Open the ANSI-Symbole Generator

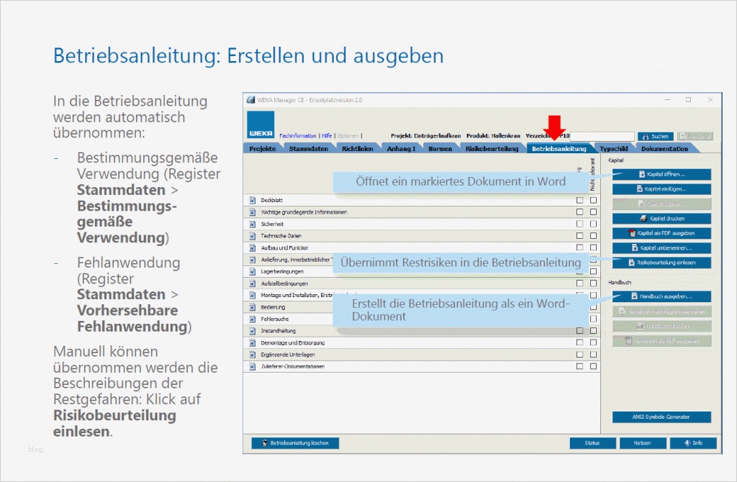click(660, 417)
